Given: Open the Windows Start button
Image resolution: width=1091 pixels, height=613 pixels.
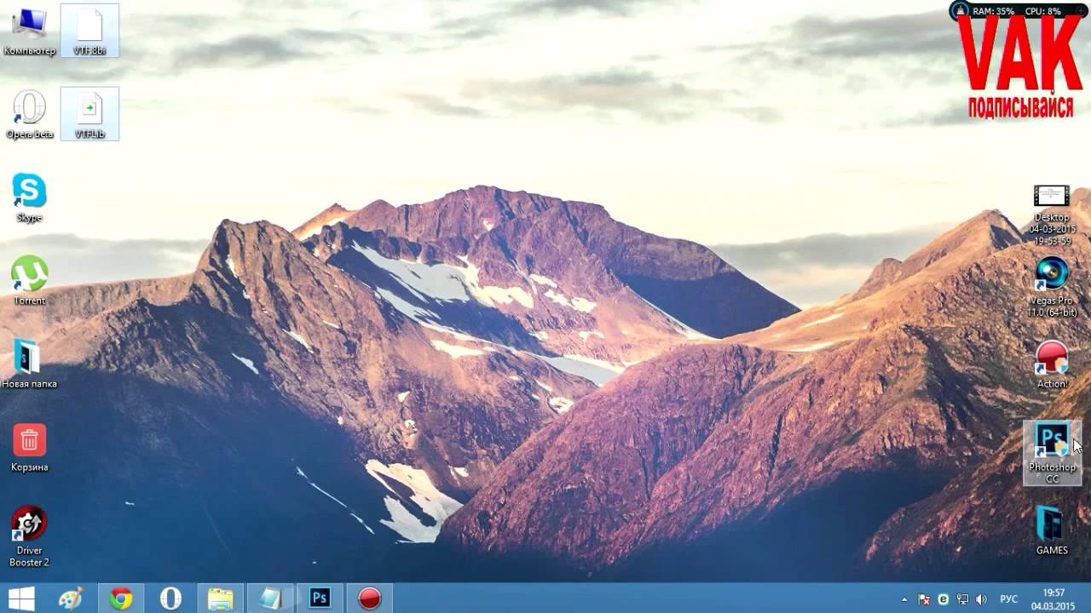Looking at the screenshot, I should (21, 599).
